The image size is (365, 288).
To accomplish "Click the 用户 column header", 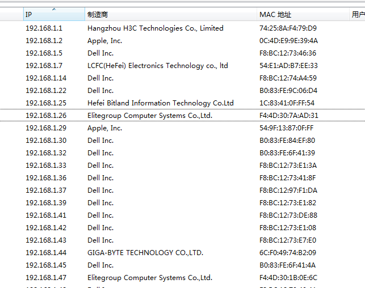I will click(x=358, y=15).
